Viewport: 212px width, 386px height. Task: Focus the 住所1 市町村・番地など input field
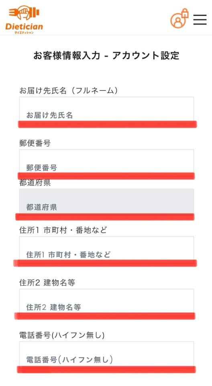(x=106, y=248)
